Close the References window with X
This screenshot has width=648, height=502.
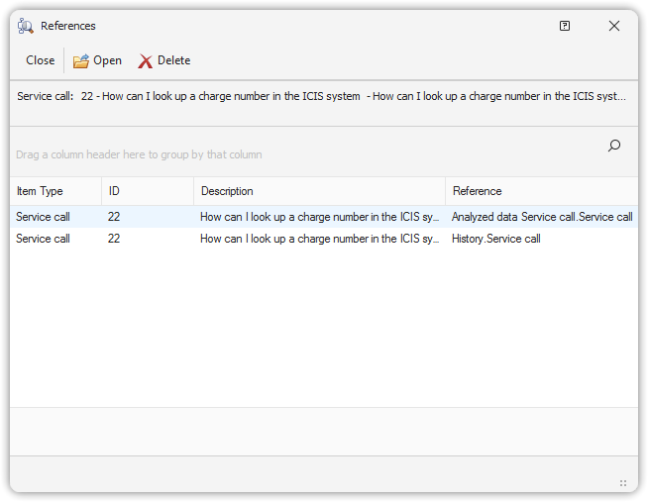pos(614,26)
